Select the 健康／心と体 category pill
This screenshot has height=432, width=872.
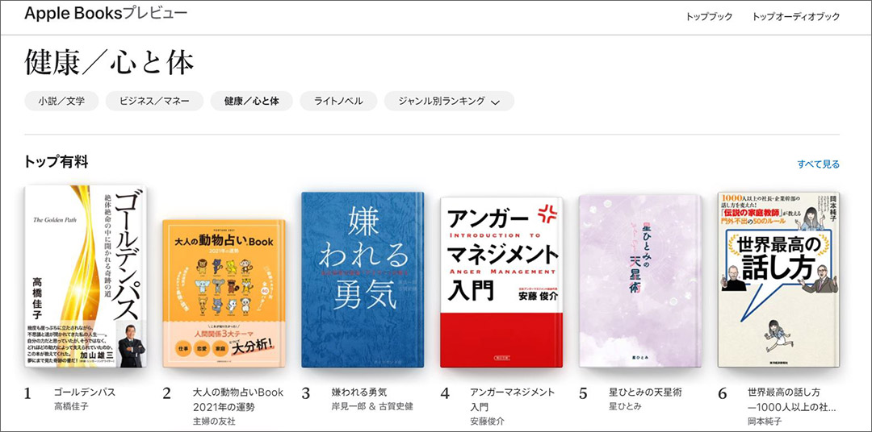251,101
